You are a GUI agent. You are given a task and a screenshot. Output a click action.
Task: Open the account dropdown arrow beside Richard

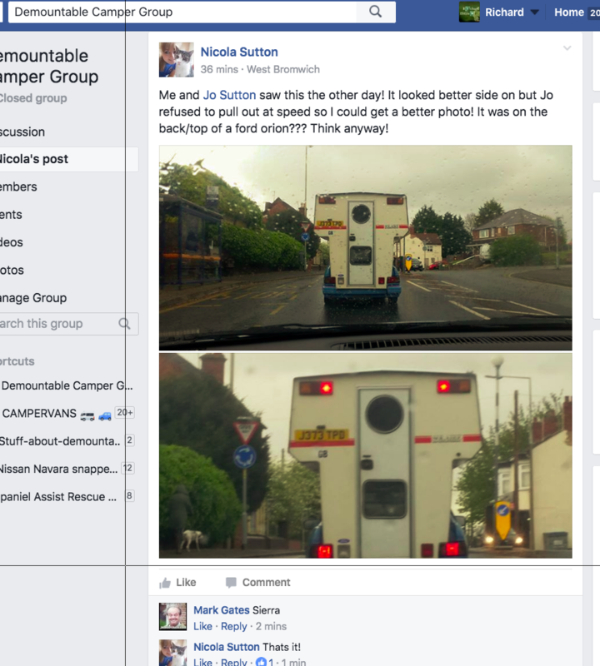pyautogui.click(x=534, y=12)
